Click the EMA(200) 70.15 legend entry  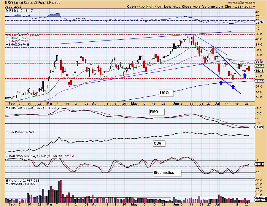point(18,44)
